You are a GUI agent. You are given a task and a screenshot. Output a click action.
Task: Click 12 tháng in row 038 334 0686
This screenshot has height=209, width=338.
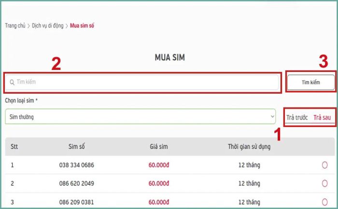(x=249, y=165)
